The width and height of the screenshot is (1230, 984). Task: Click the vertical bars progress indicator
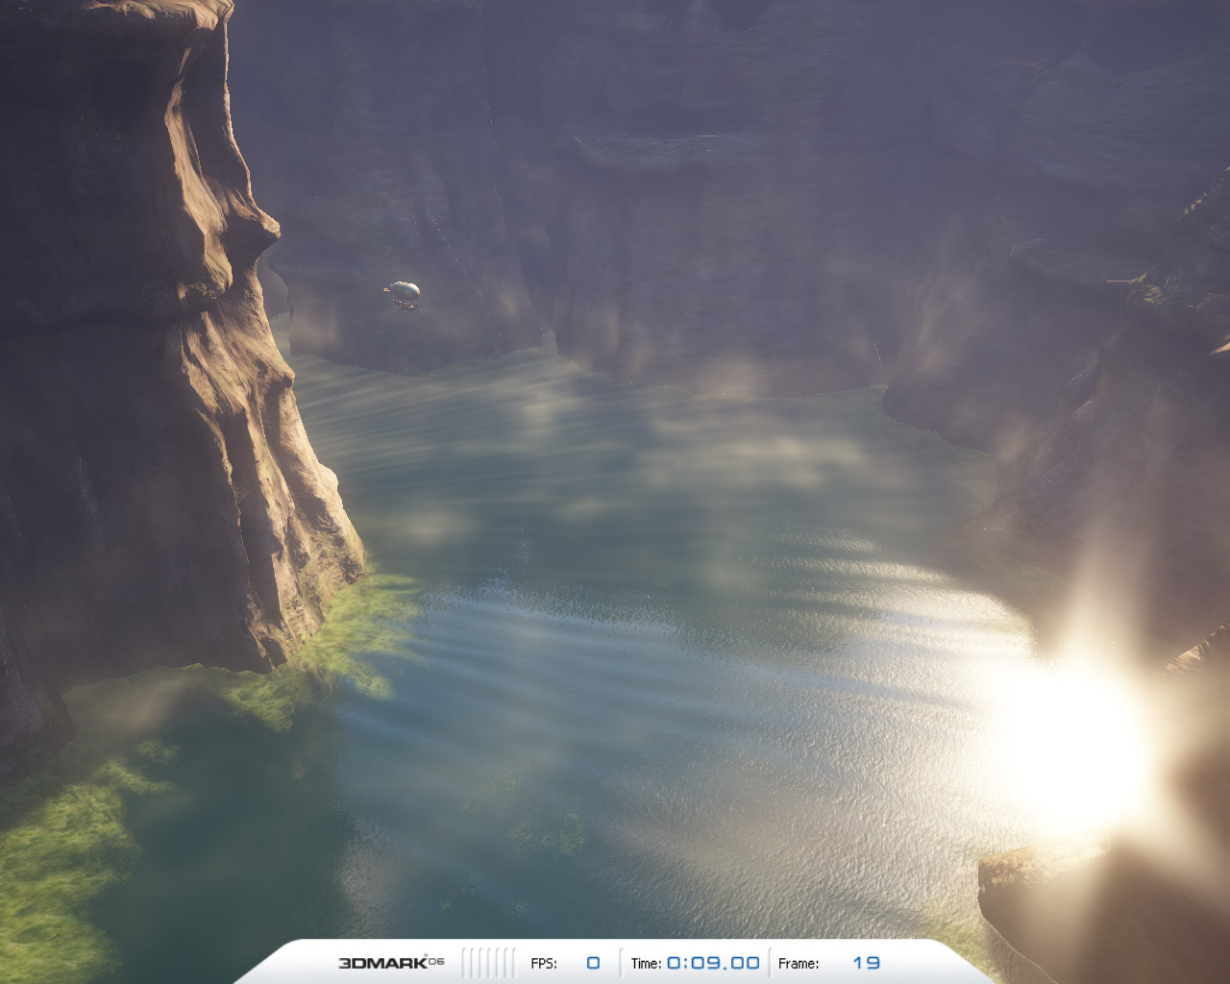point(490,963)
